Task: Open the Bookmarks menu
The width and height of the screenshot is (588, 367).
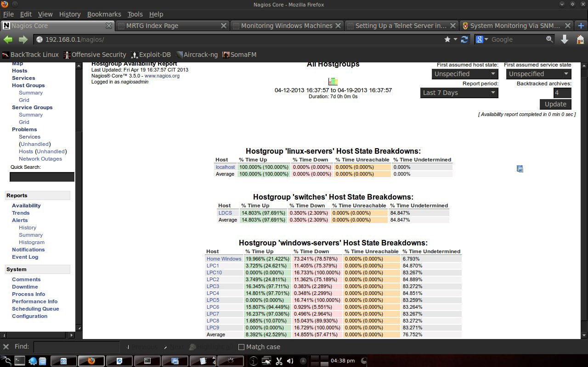Action: tap(104, 14)
